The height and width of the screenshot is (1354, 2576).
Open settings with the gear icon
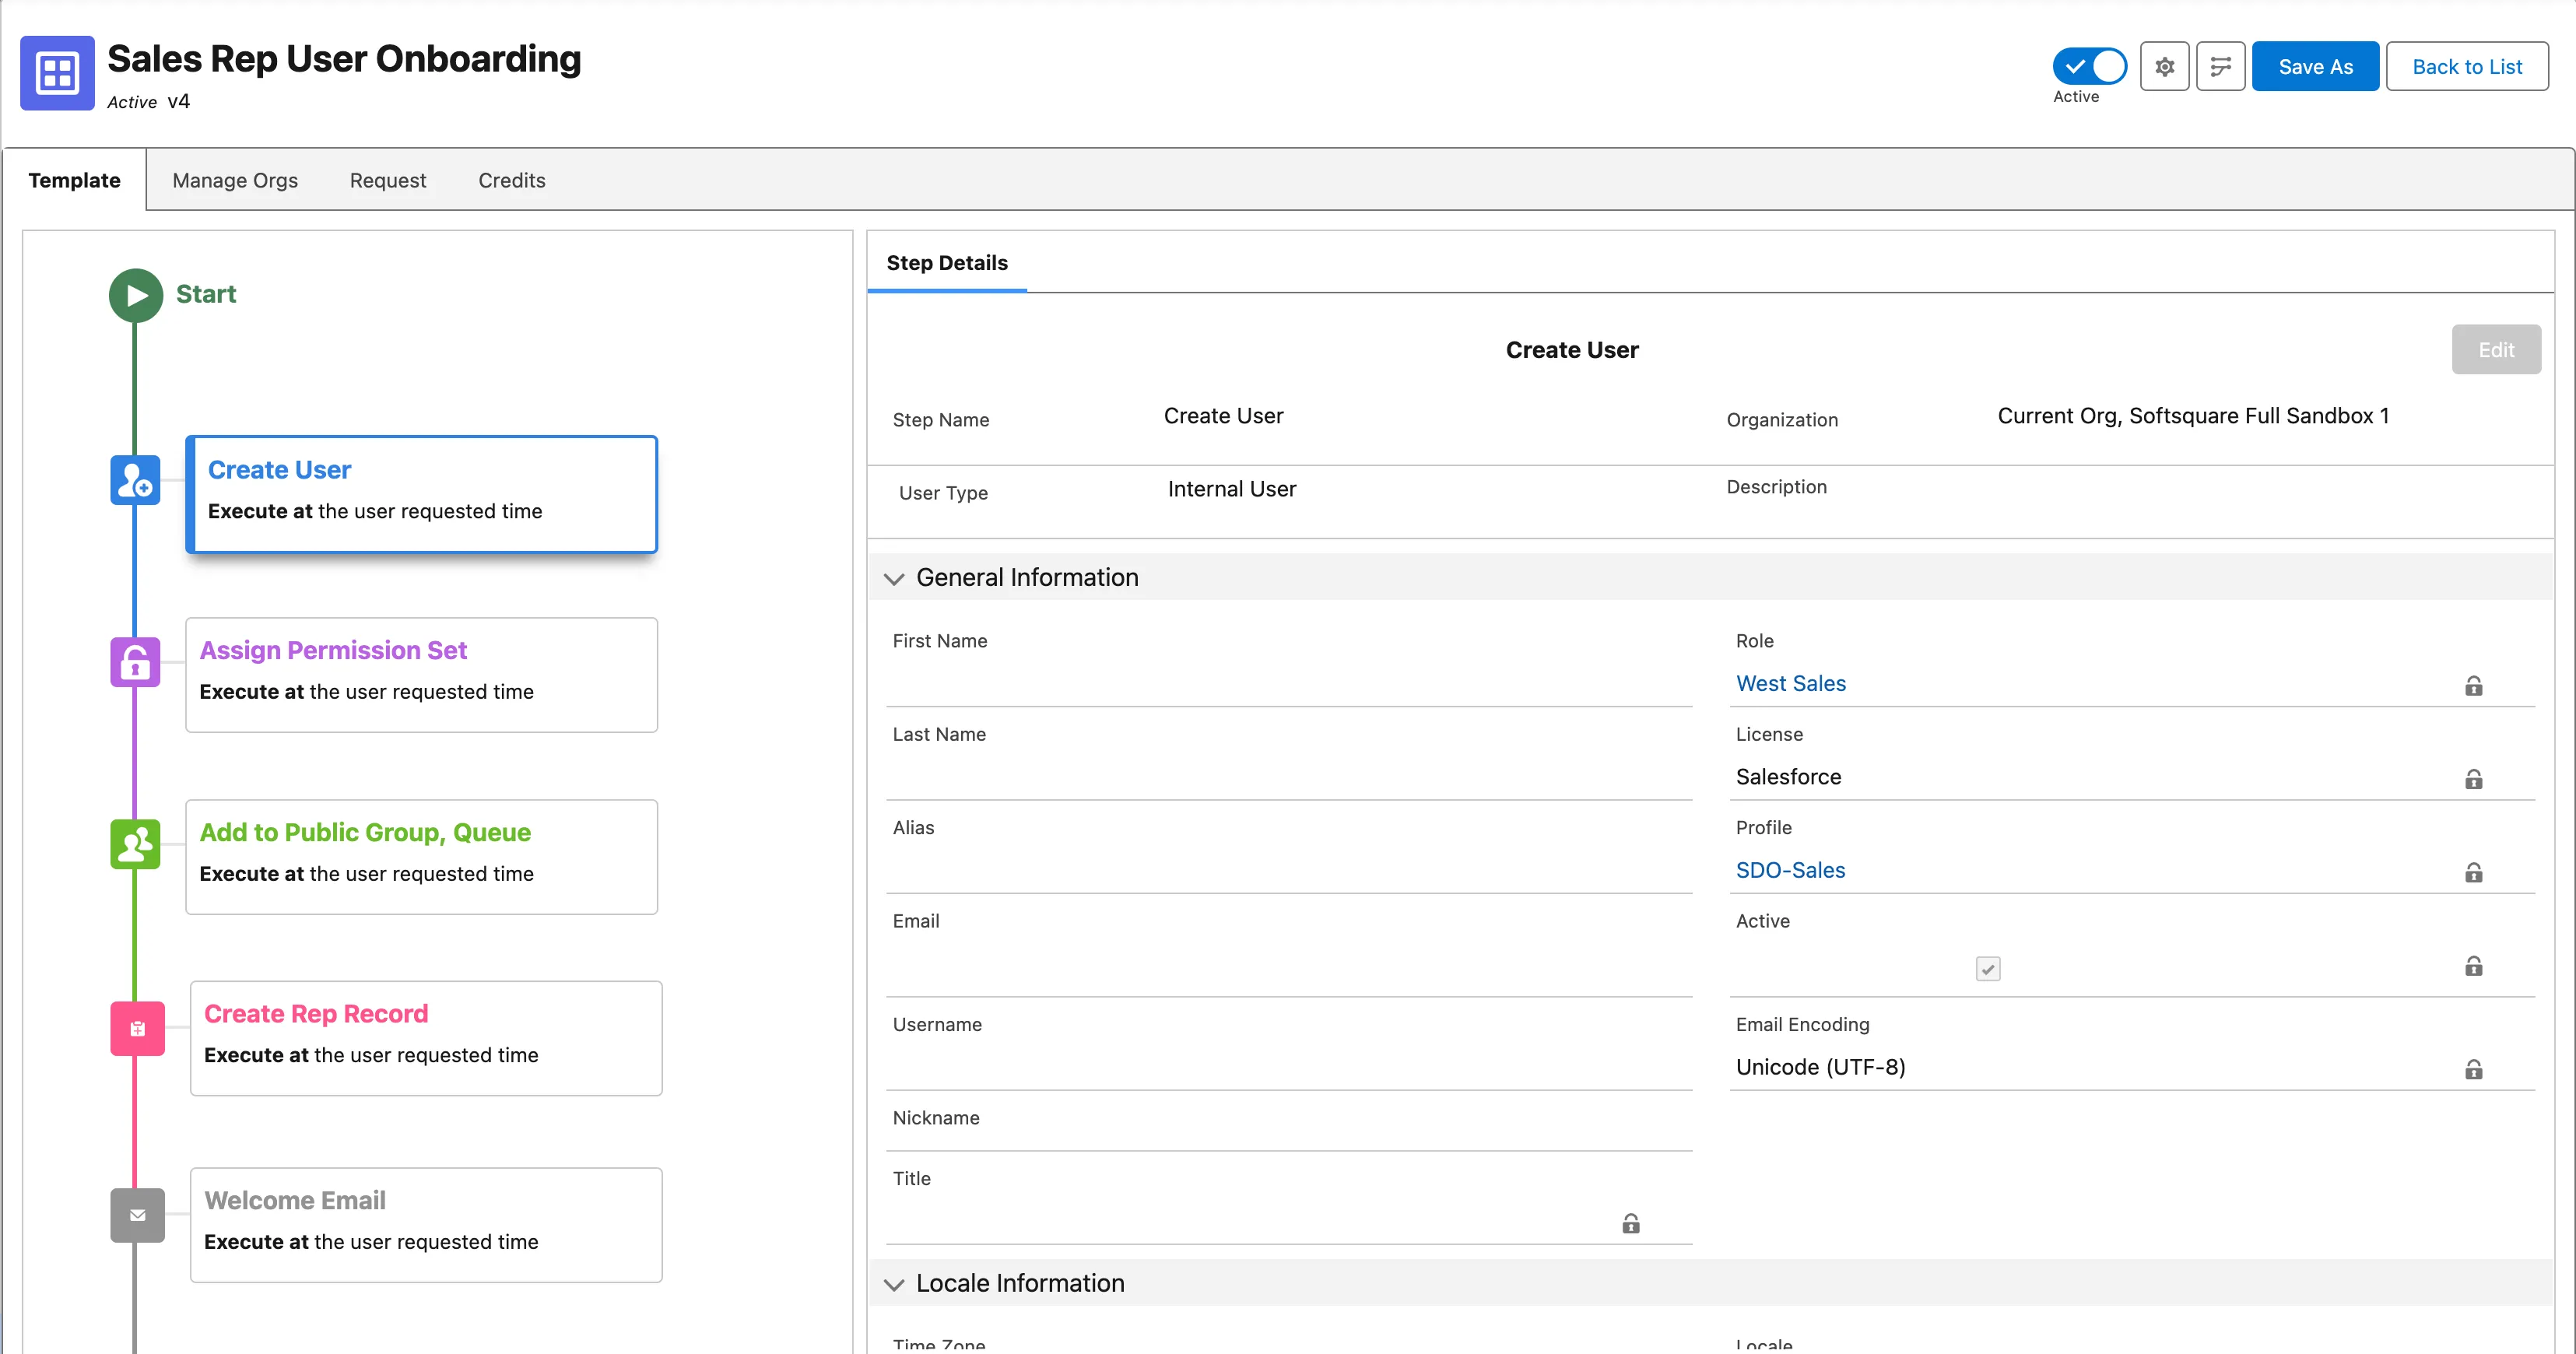[x=2164, y=67]
